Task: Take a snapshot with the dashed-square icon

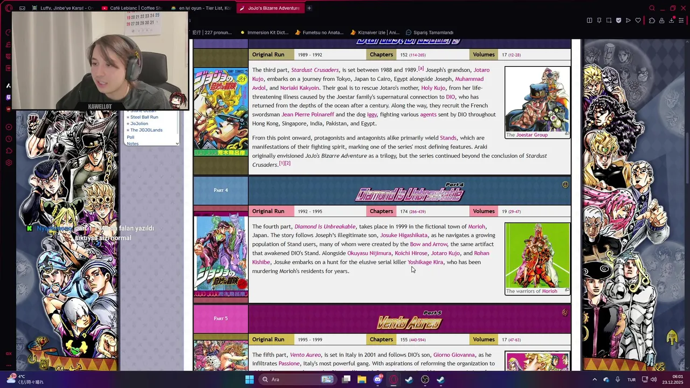Action: [x=609, y=20]
